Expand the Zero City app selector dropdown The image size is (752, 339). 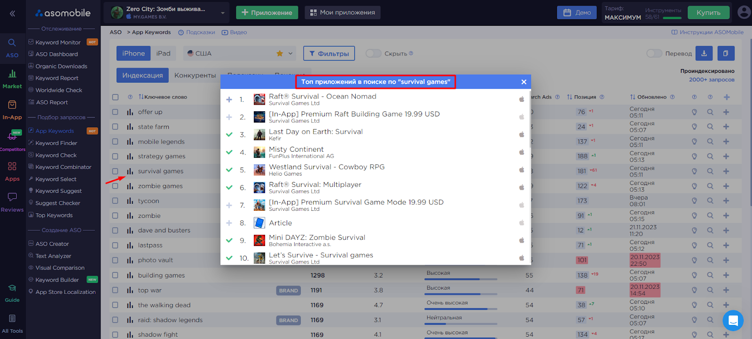223,13
